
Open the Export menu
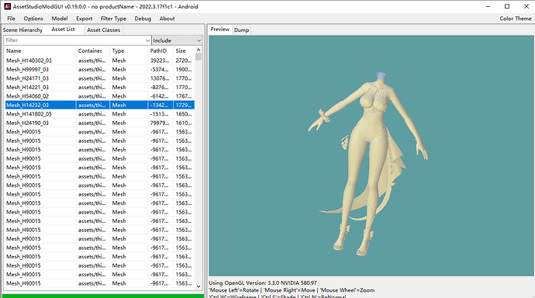[84, 19]
